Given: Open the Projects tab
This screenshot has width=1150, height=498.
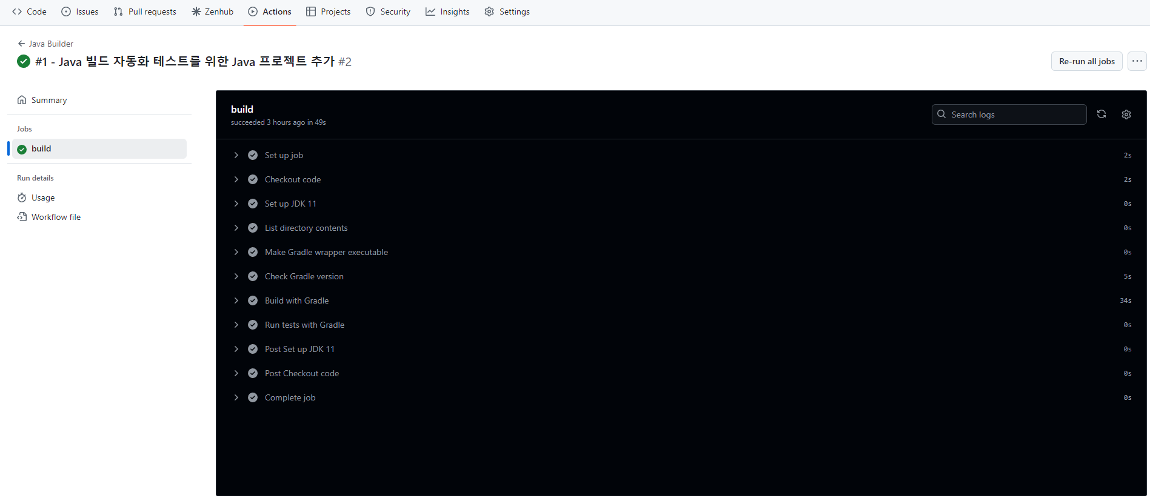Looking at the screenshot, I should tap(329, 12).
